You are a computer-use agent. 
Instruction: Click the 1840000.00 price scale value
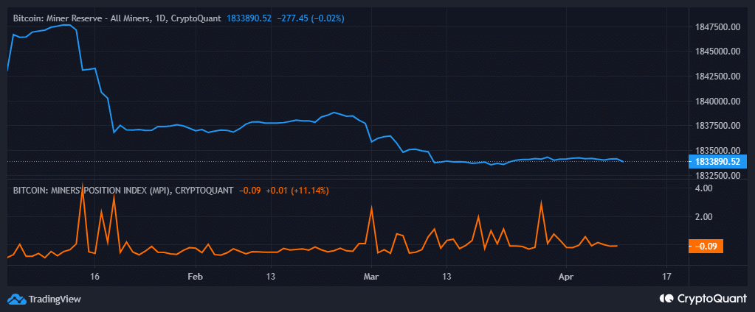(717, 101)
